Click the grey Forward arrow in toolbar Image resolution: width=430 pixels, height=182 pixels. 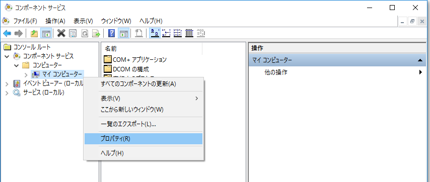coord(18,33)
